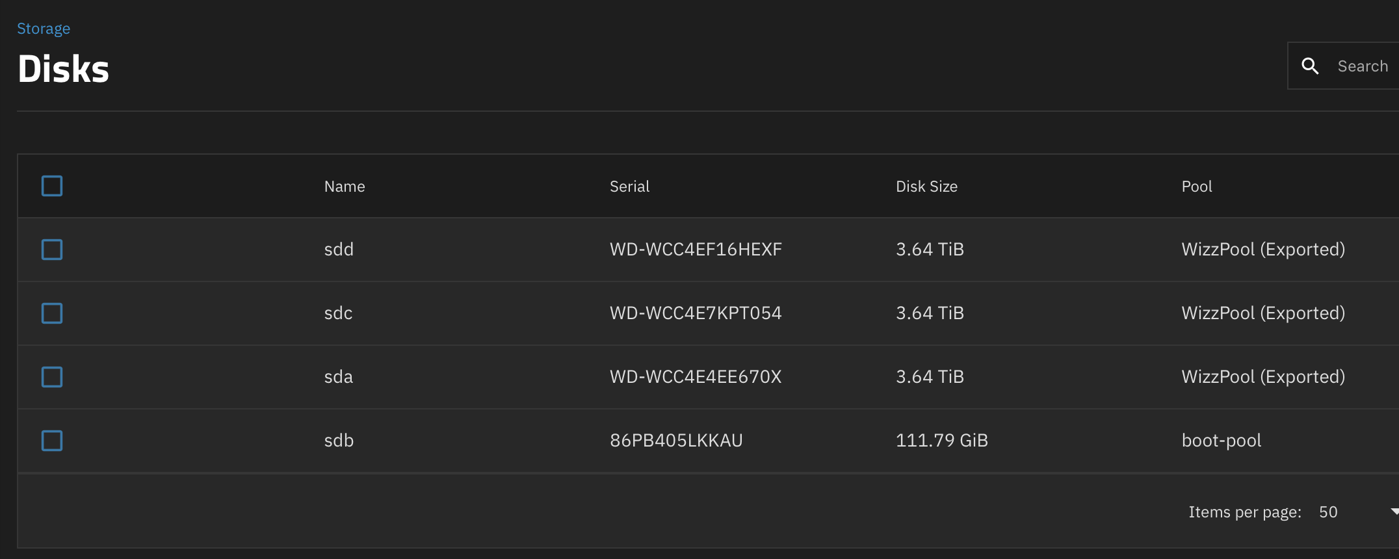The image size is (1399, 559).
Task: Select serial WD-WCC4EF16HEXF in the sdd row
Action: [696, 250]
